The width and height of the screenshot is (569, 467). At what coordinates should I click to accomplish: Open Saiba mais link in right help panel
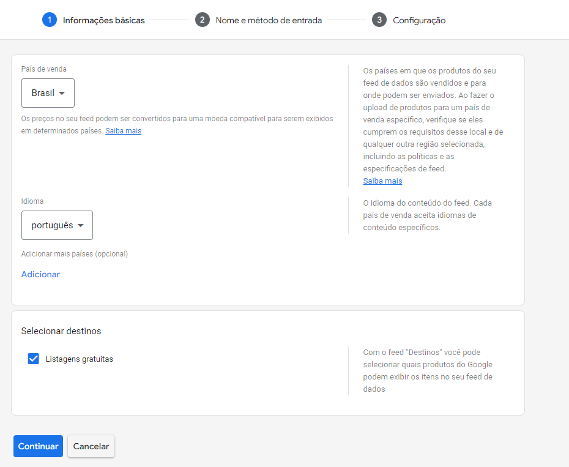(382, 181)
